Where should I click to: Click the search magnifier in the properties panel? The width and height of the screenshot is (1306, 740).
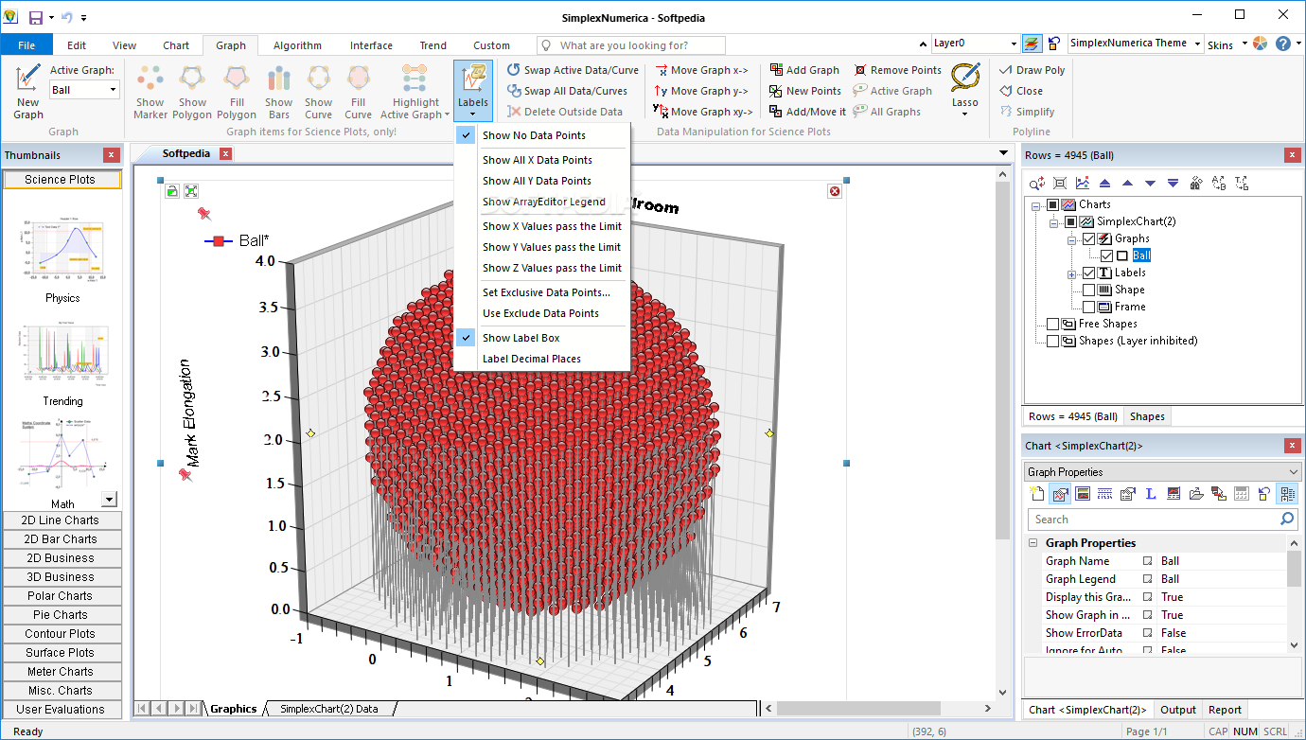(1286, 519)
